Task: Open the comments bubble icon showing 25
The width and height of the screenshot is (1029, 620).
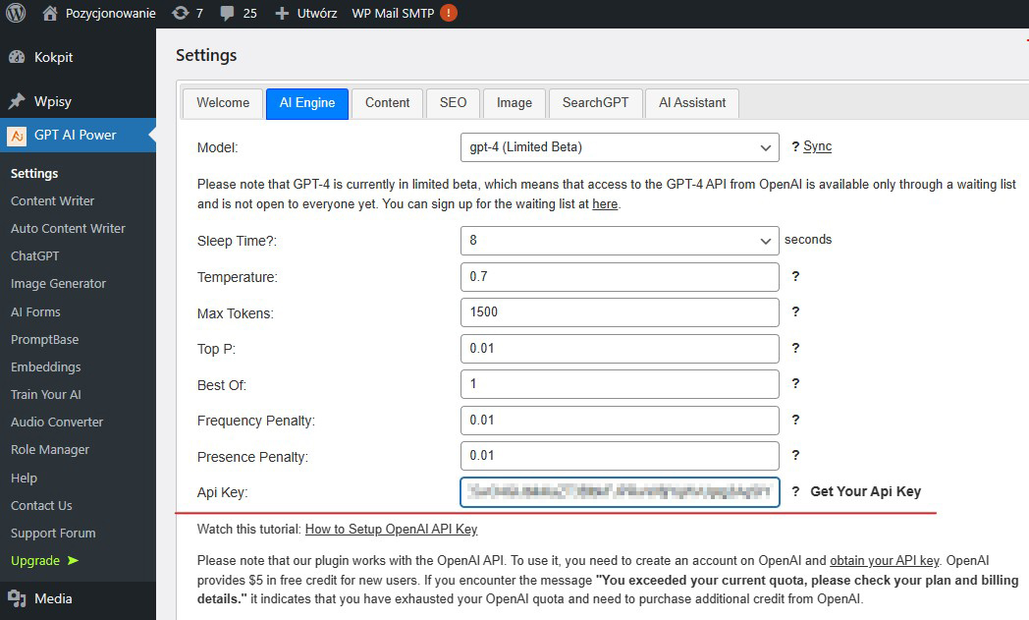Action: [x=227, y=13]
